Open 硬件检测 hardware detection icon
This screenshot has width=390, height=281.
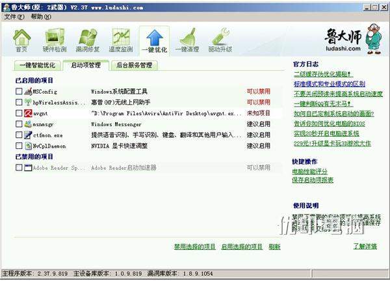(55, 40)
